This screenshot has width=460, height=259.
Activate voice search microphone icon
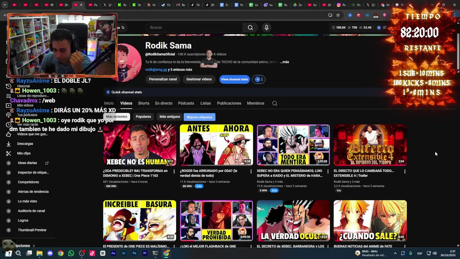pyautogui.click(x=266, y=28)
